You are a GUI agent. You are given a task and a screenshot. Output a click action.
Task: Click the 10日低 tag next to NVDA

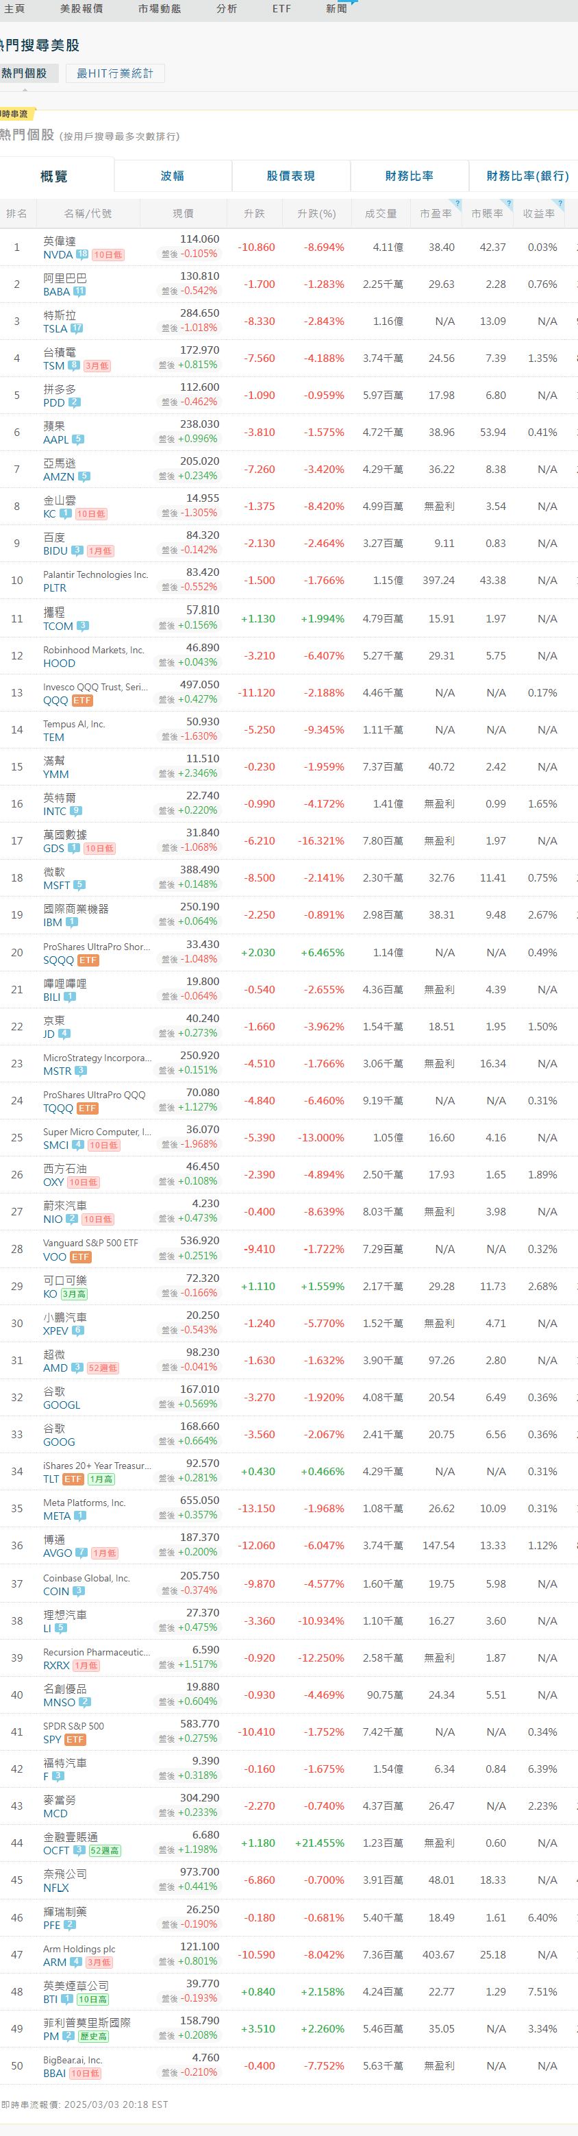point(108,254)
